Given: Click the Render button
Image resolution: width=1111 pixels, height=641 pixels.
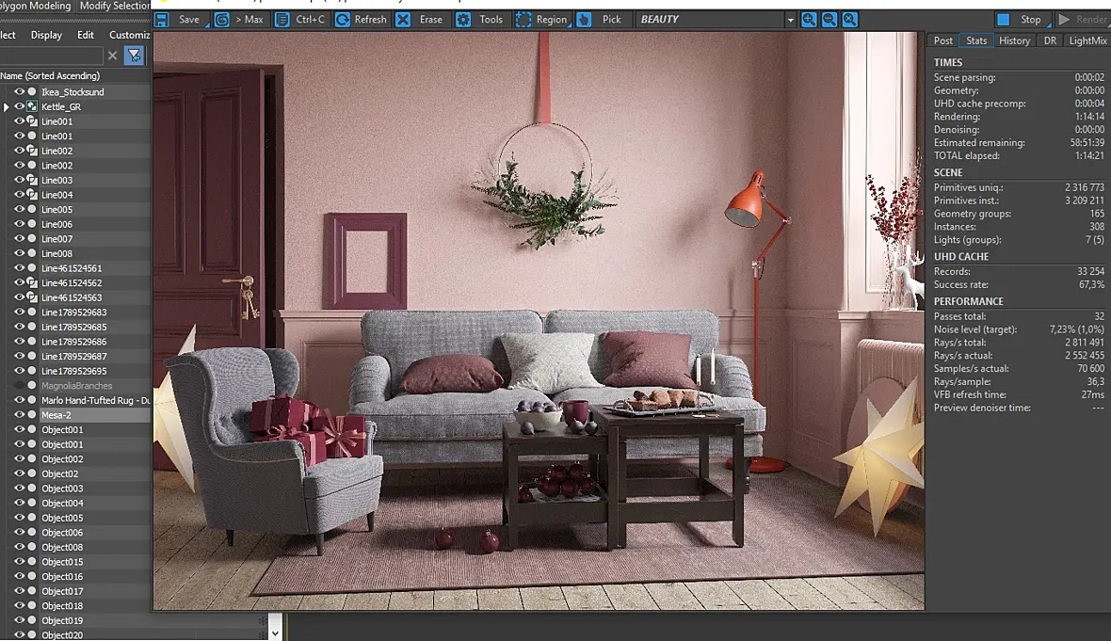Looking at the screenshot, I should pos(1083,19).
